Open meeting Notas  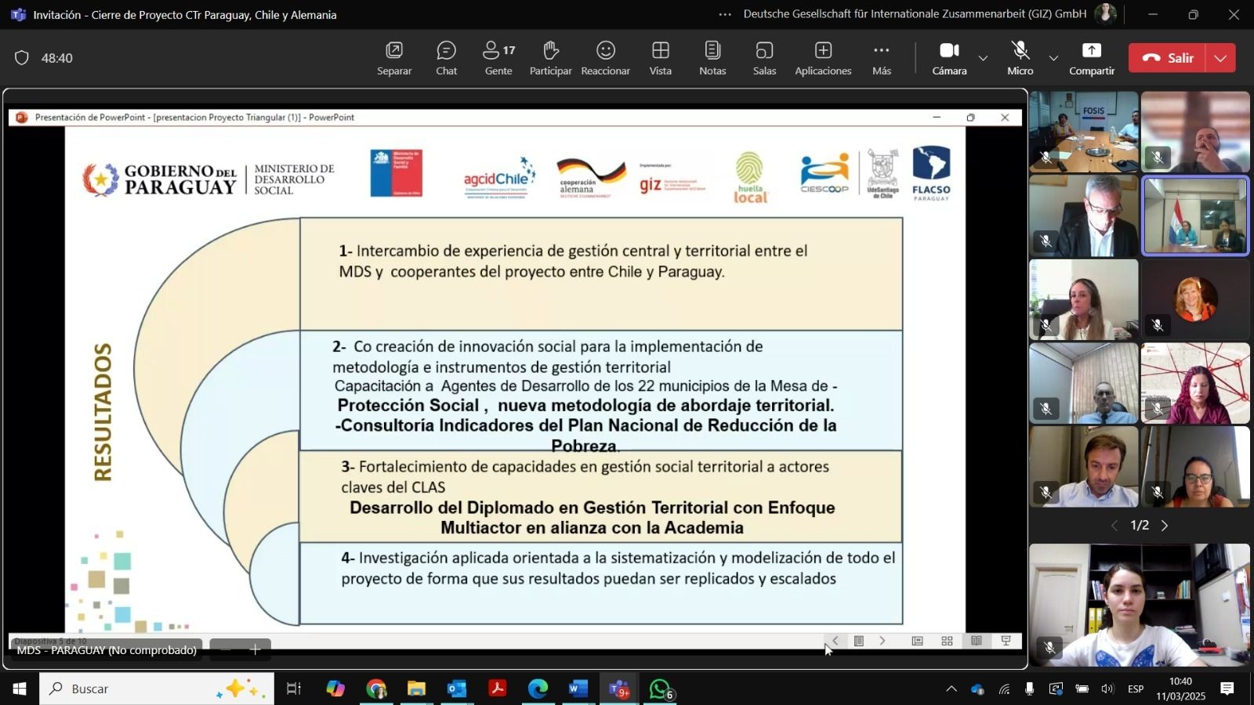[712, 59]
